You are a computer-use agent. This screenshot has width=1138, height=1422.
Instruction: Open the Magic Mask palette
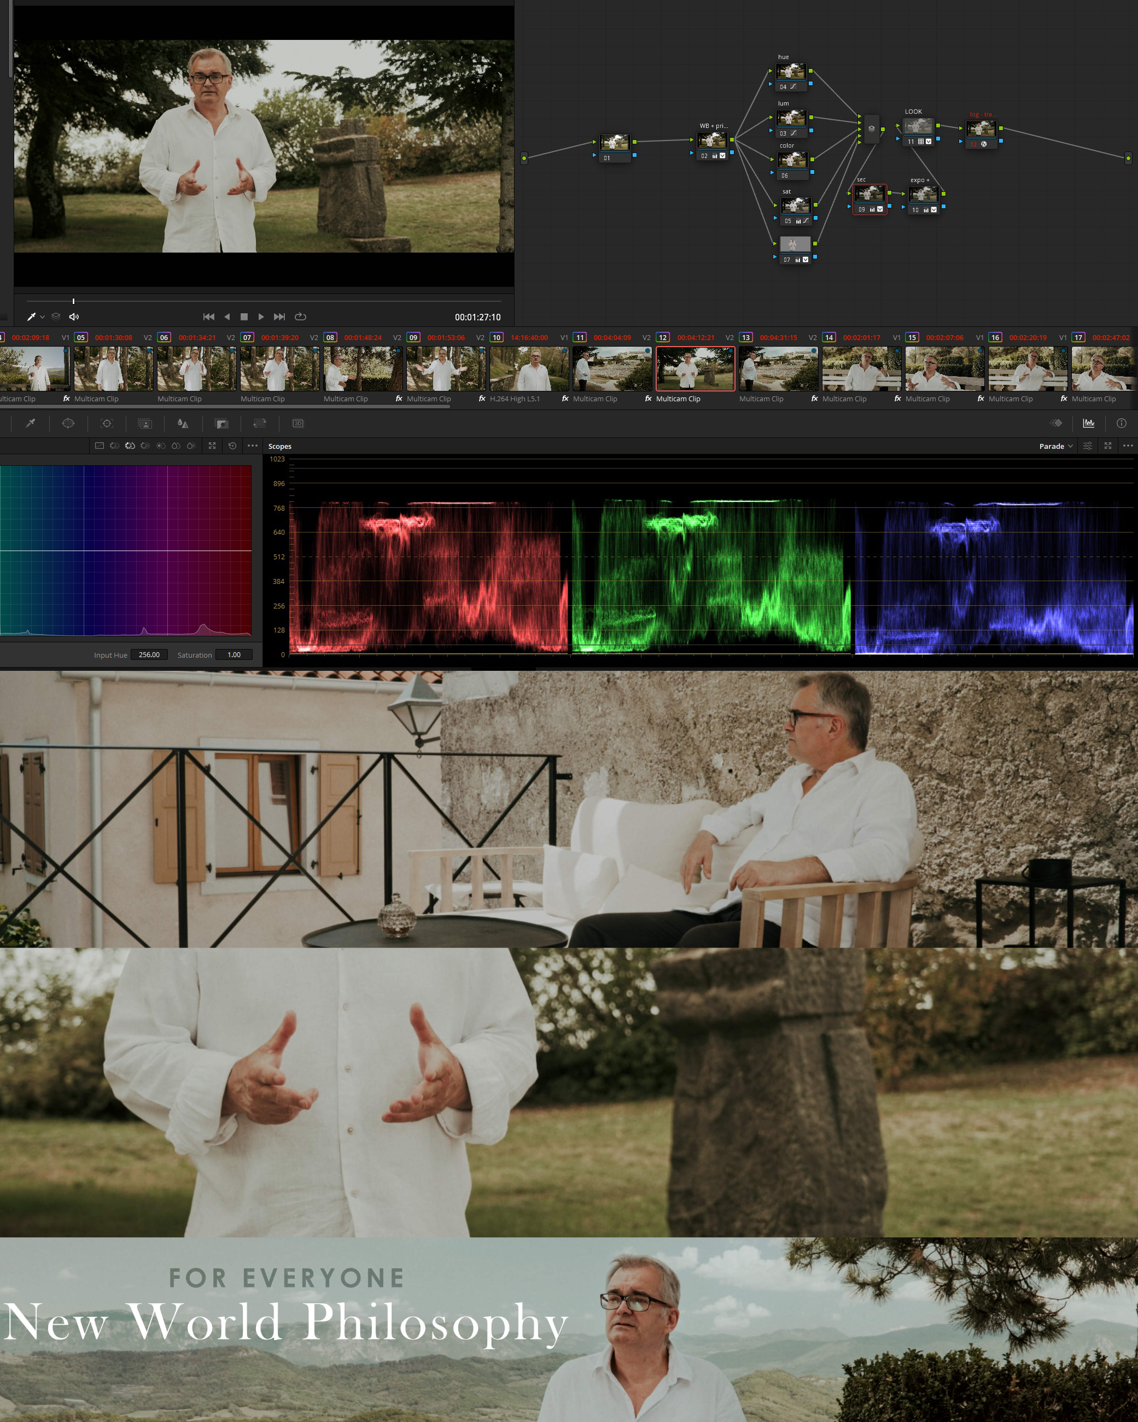coord(144,424)
